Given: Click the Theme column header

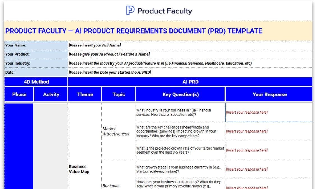Looking at the screenshot, I should (85, 94).
